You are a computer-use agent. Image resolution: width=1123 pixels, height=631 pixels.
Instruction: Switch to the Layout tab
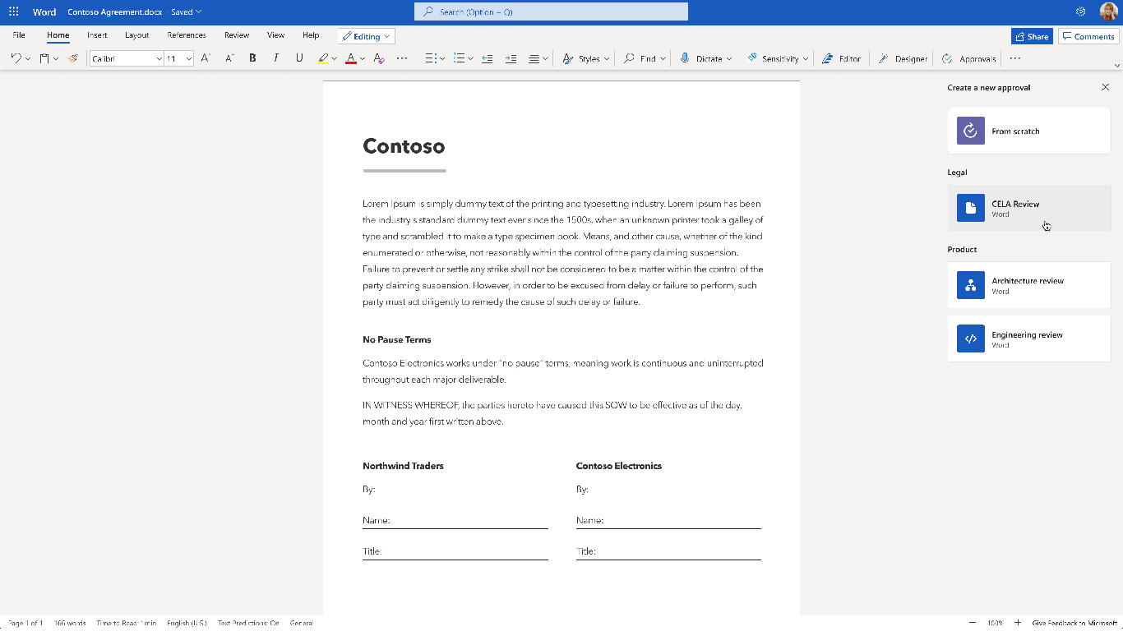click(x=137, y=35)
